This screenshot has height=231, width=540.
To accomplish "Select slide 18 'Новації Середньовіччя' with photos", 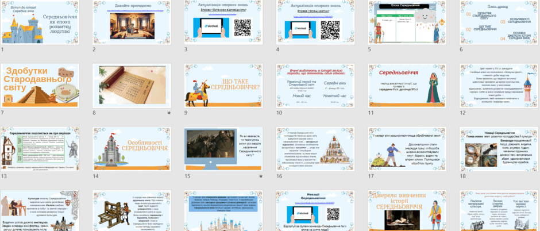I will [499, 149].
